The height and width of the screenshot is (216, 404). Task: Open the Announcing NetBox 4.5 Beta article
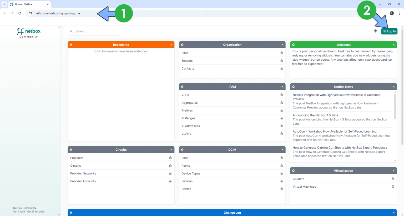[x=315, y=115]
